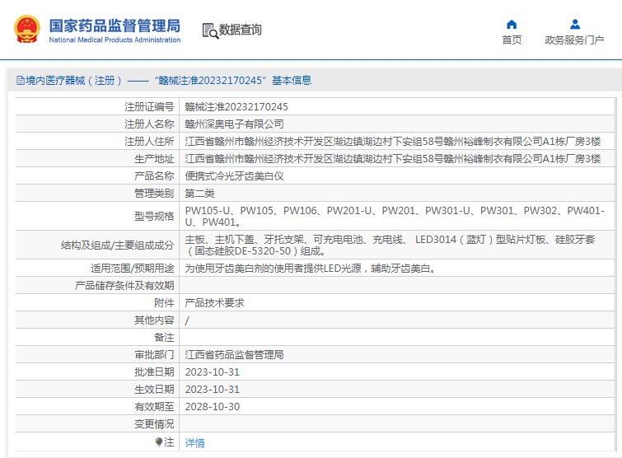Click the 有效期至 row label
Image resolution: width=622 pixels, height=458 pixels.
point(154,407)
